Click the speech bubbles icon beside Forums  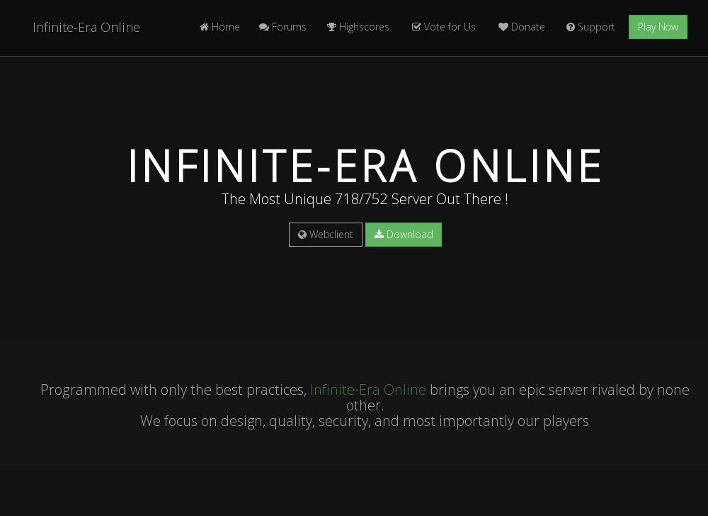[264, 27]
